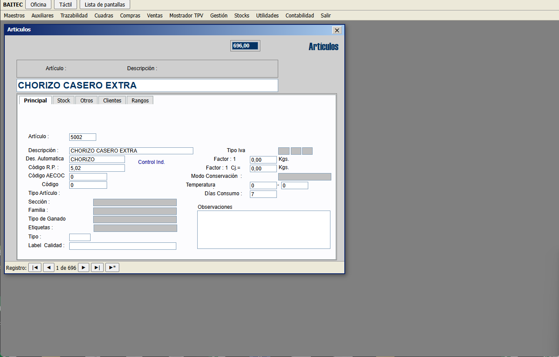Go to the first record

(x=35, y=268)
